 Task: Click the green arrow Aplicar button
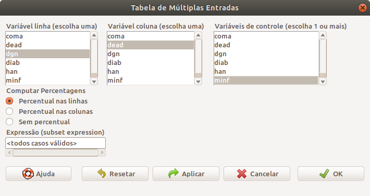click(186, 174)
